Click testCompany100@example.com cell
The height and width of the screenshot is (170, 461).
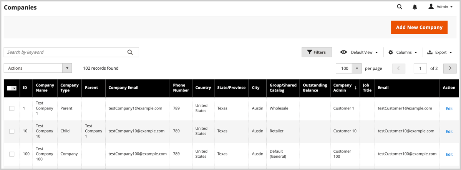tap(138, 154)
